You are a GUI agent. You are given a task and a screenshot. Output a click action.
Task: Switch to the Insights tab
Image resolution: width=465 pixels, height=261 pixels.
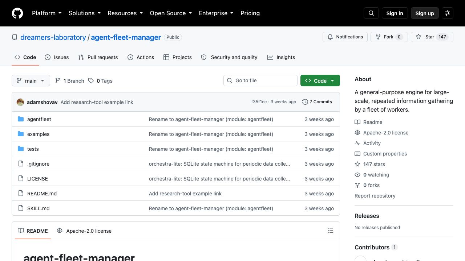[281, 57]
